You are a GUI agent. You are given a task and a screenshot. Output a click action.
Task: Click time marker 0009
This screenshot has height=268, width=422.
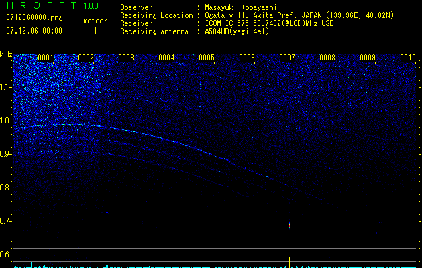pos(368,58)
